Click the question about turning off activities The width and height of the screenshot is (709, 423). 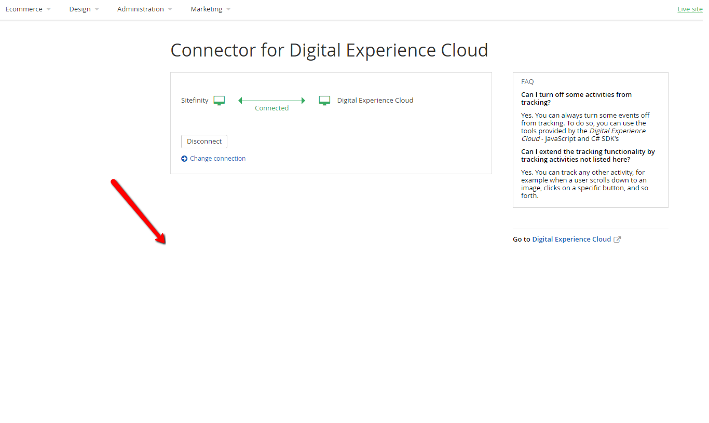tap(577, 98)
